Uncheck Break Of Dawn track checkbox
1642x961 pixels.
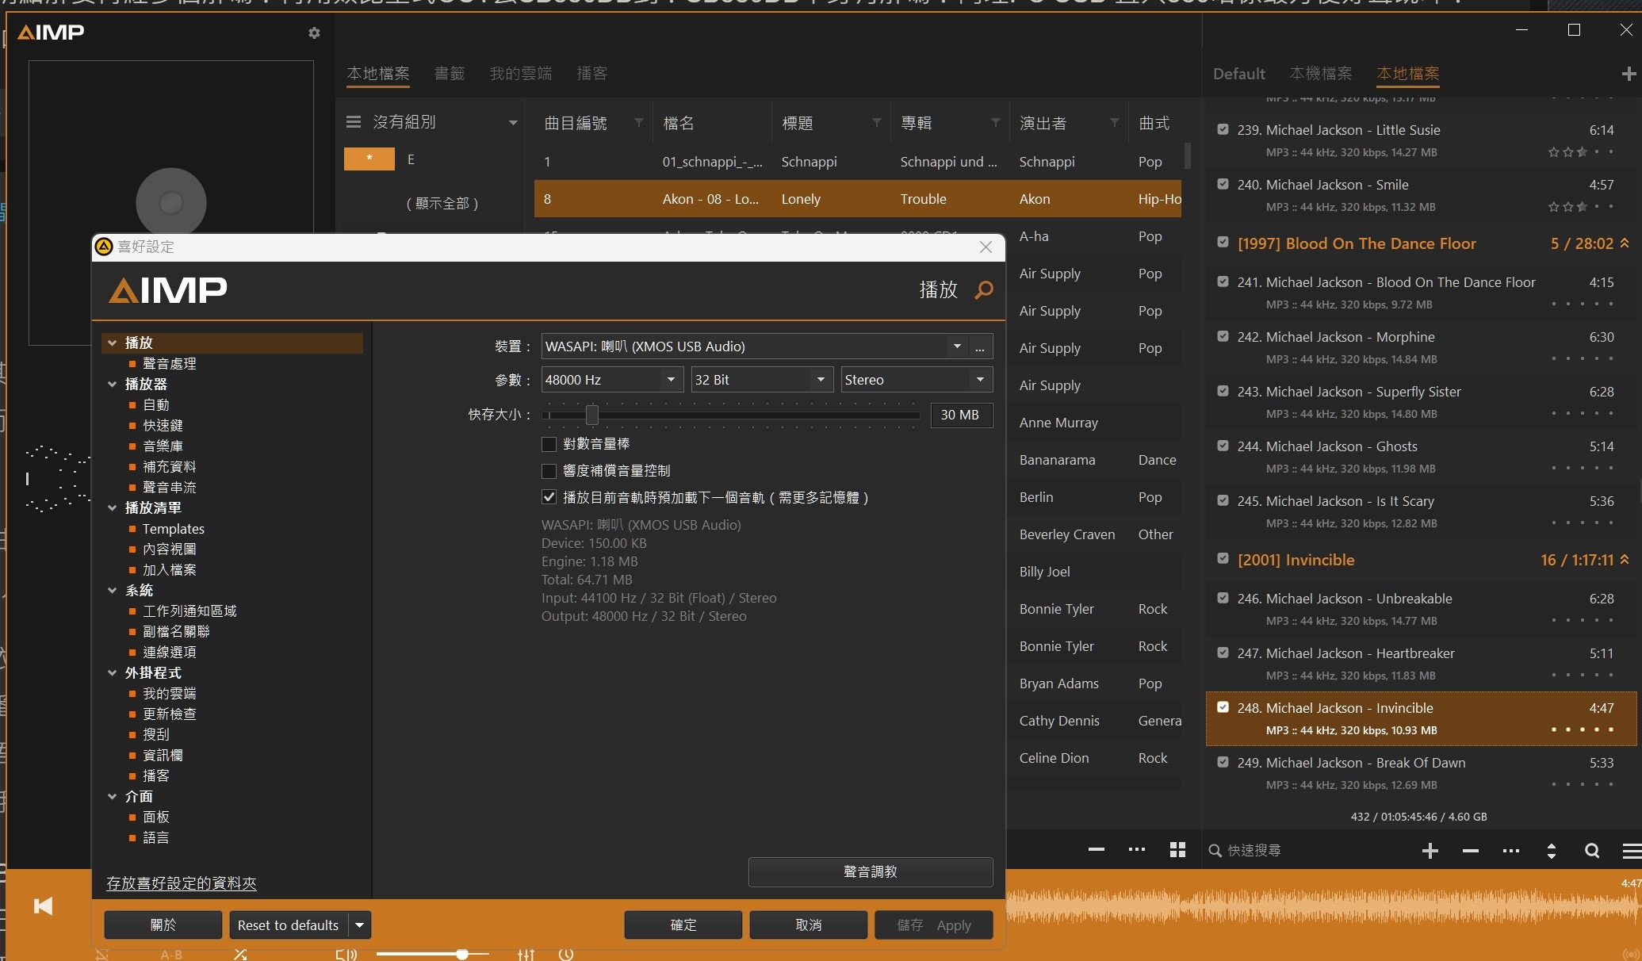point(1223,762)
